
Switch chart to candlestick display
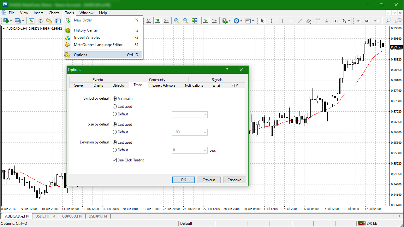157,21
